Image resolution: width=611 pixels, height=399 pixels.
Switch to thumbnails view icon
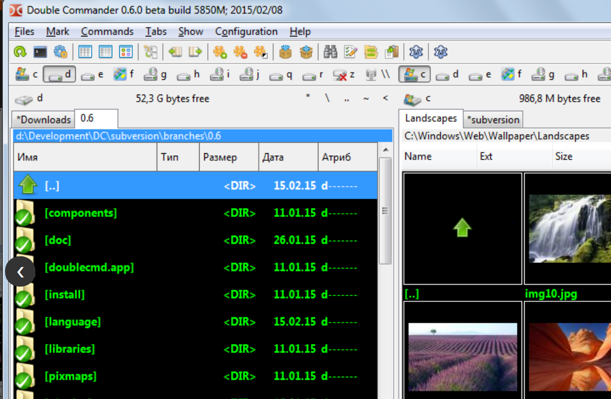coord(126,52)
